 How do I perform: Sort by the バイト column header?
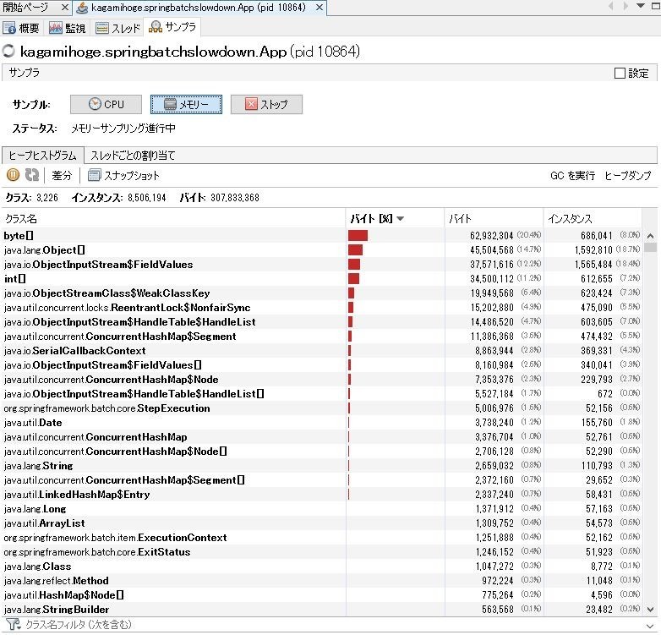click(494, 218)
